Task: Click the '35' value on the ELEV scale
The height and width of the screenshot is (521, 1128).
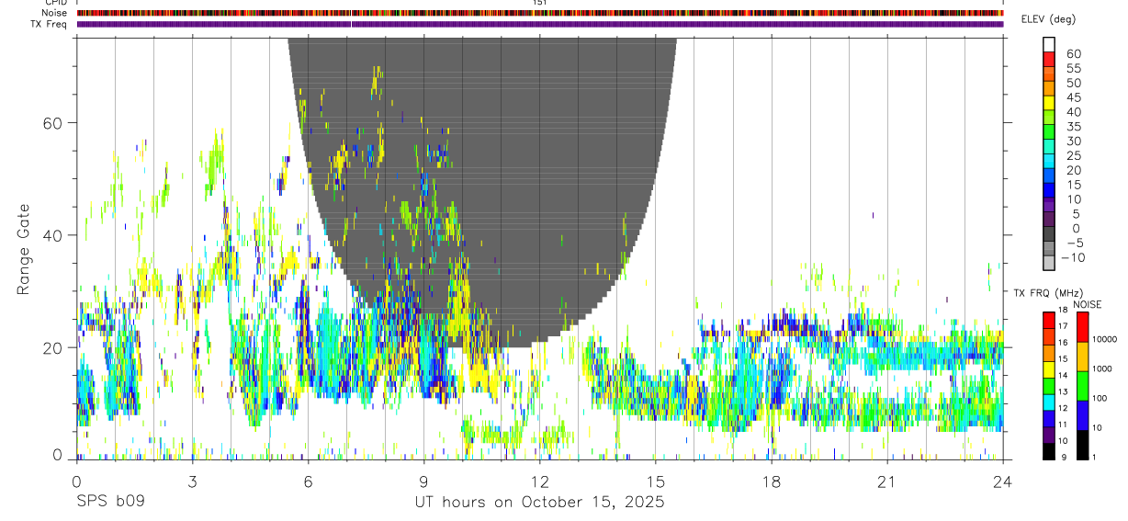Action: pyautogui.click(x=1073, y=127)
